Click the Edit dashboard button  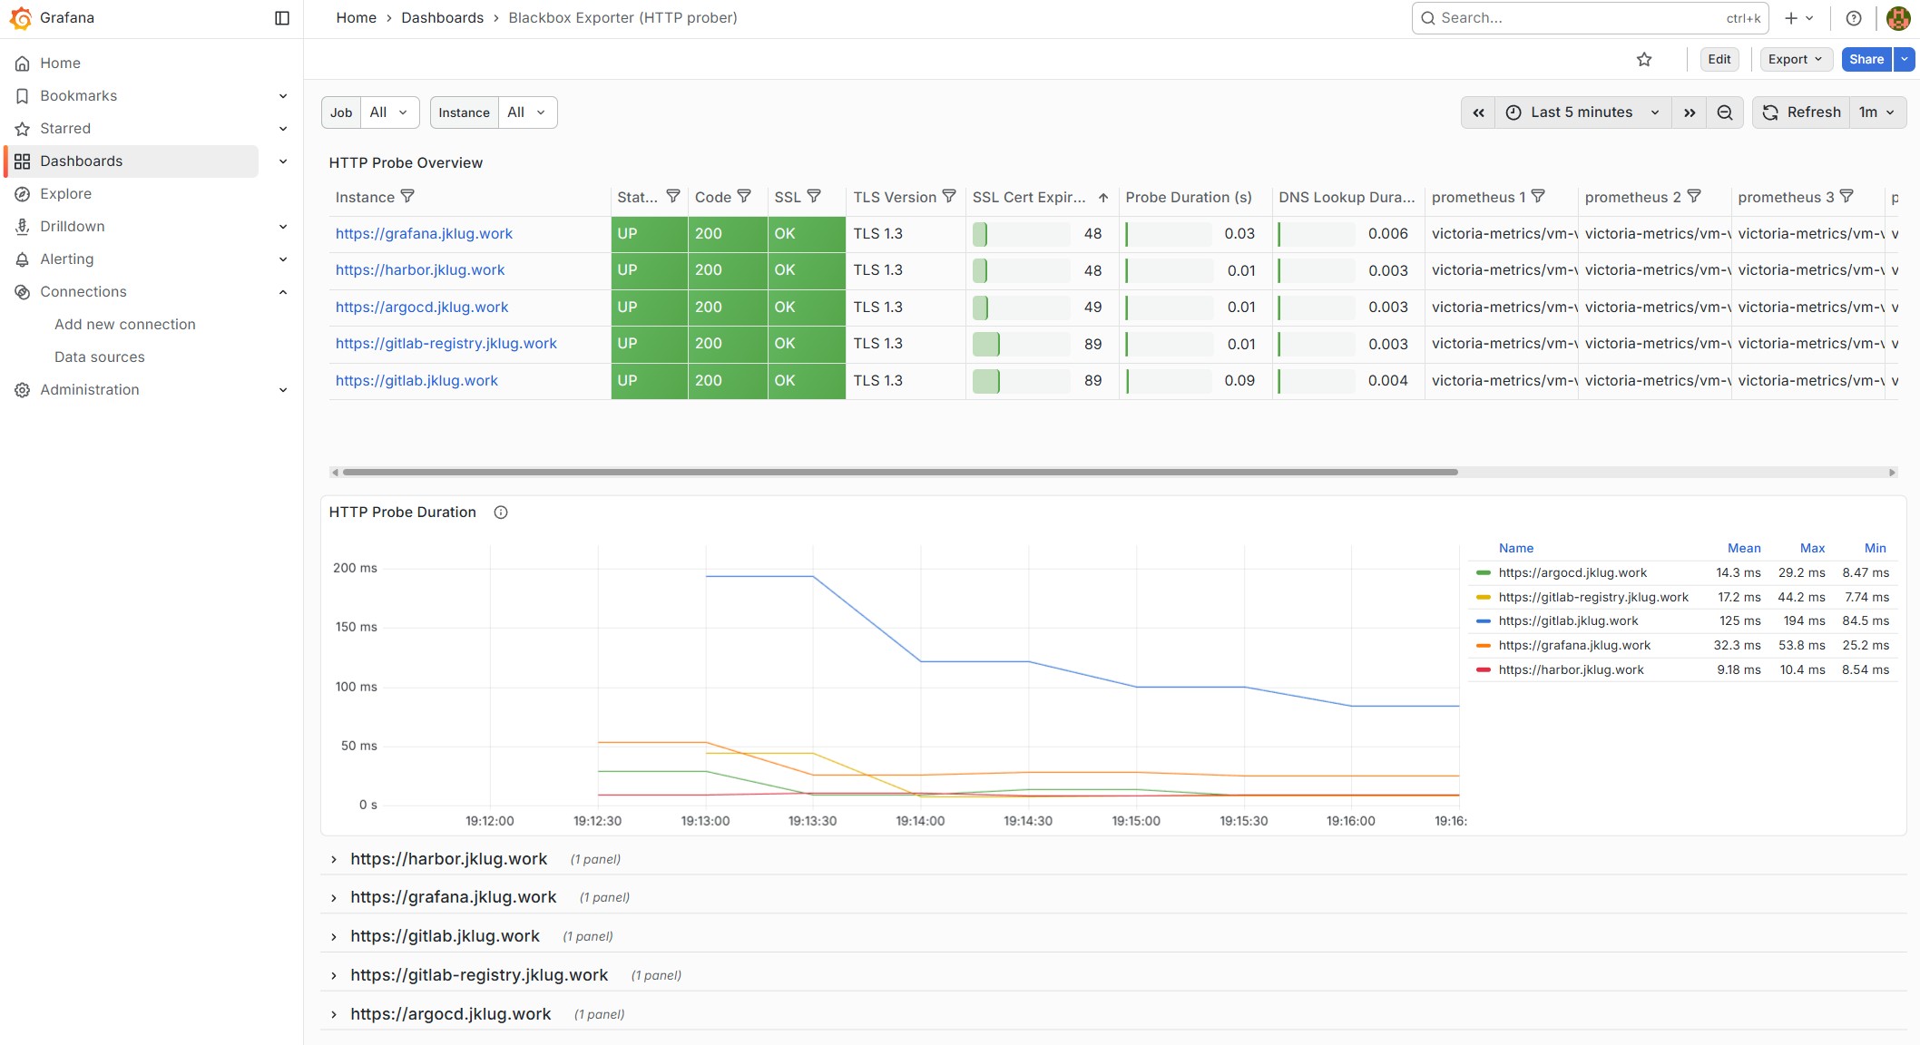coord(1719,60)
